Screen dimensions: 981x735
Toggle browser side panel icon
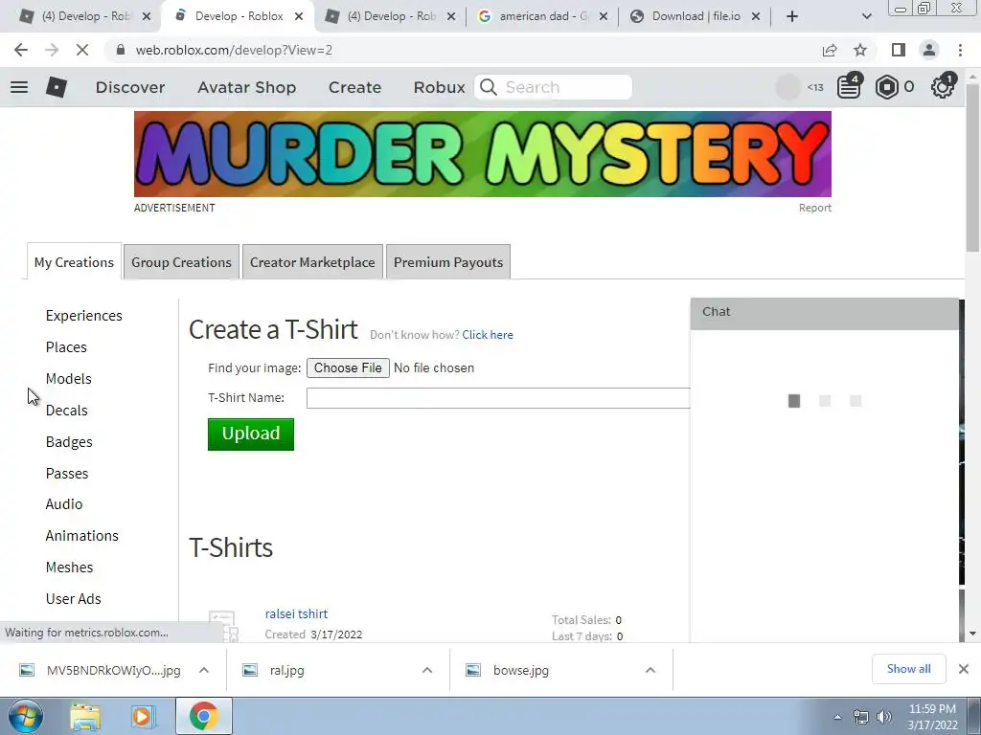[899, 50]
